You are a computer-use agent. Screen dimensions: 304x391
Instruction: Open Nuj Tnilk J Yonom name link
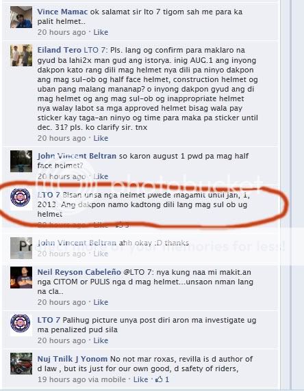[x=73, y=359]
